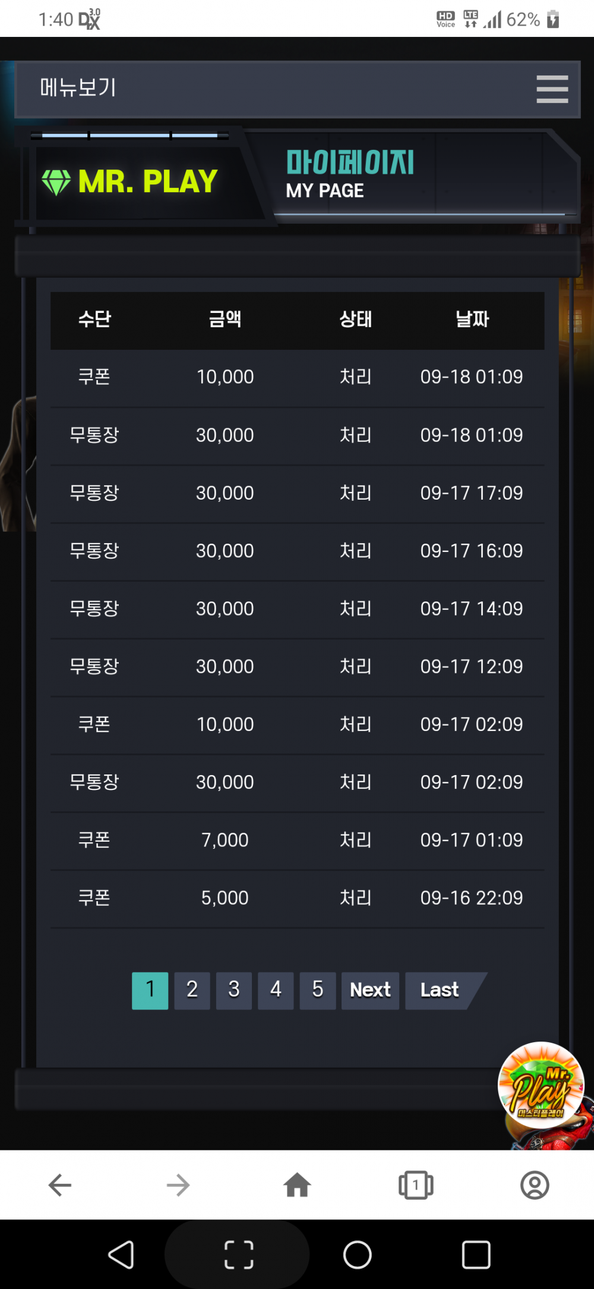Open the hamburger menu icon
Screen dimensions: 594x1289
[552, 89]
